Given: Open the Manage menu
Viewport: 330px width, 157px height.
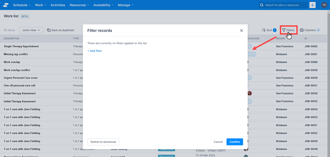Looking at the screenshot, I should point(125,5).
